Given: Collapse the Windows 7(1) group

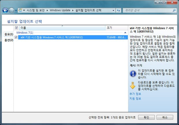Looking at the screenshot, I should tap(125, 33).
